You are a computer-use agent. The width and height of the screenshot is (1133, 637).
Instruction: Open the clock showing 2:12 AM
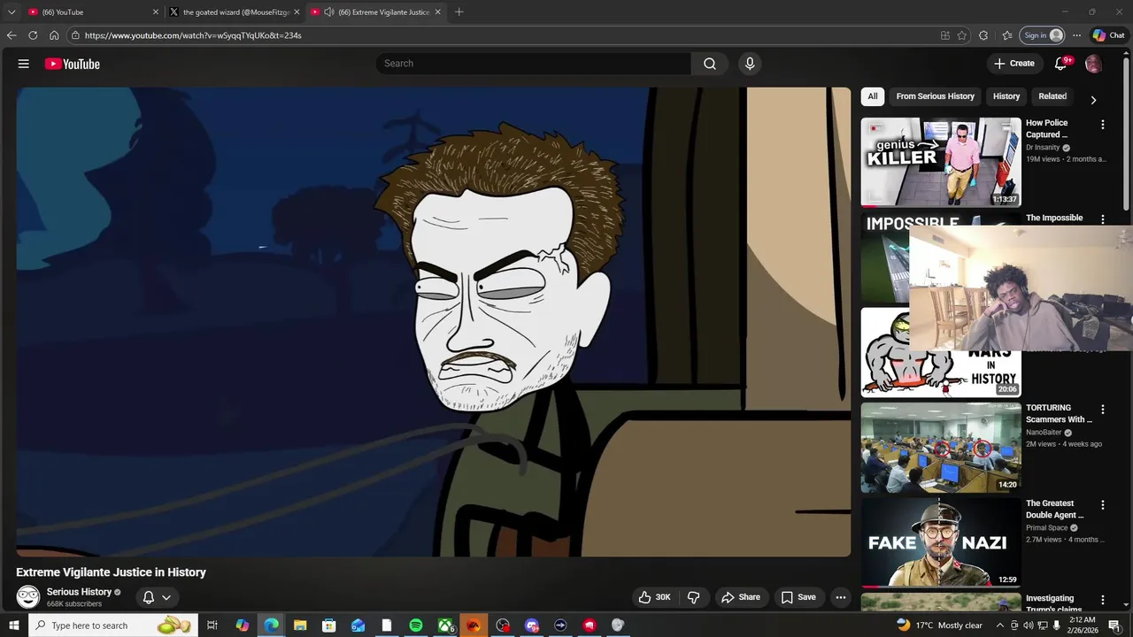tap(1082, 625)
